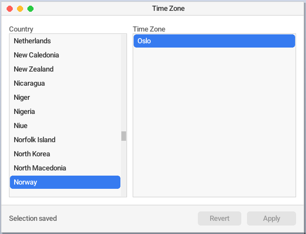Close the Time Zone window
Screen dimensions: 306x234
(10, 9)
